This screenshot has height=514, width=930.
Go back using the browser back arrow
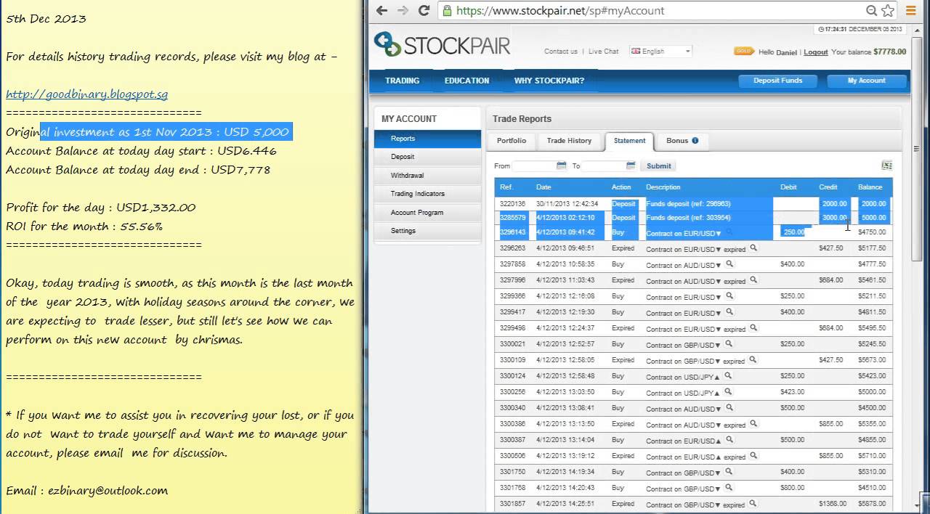click(x=382, y=11)
